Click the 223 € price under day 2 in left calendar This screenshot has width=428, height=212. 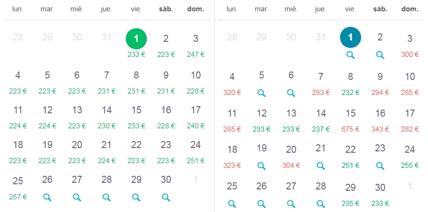pos(166,55)
